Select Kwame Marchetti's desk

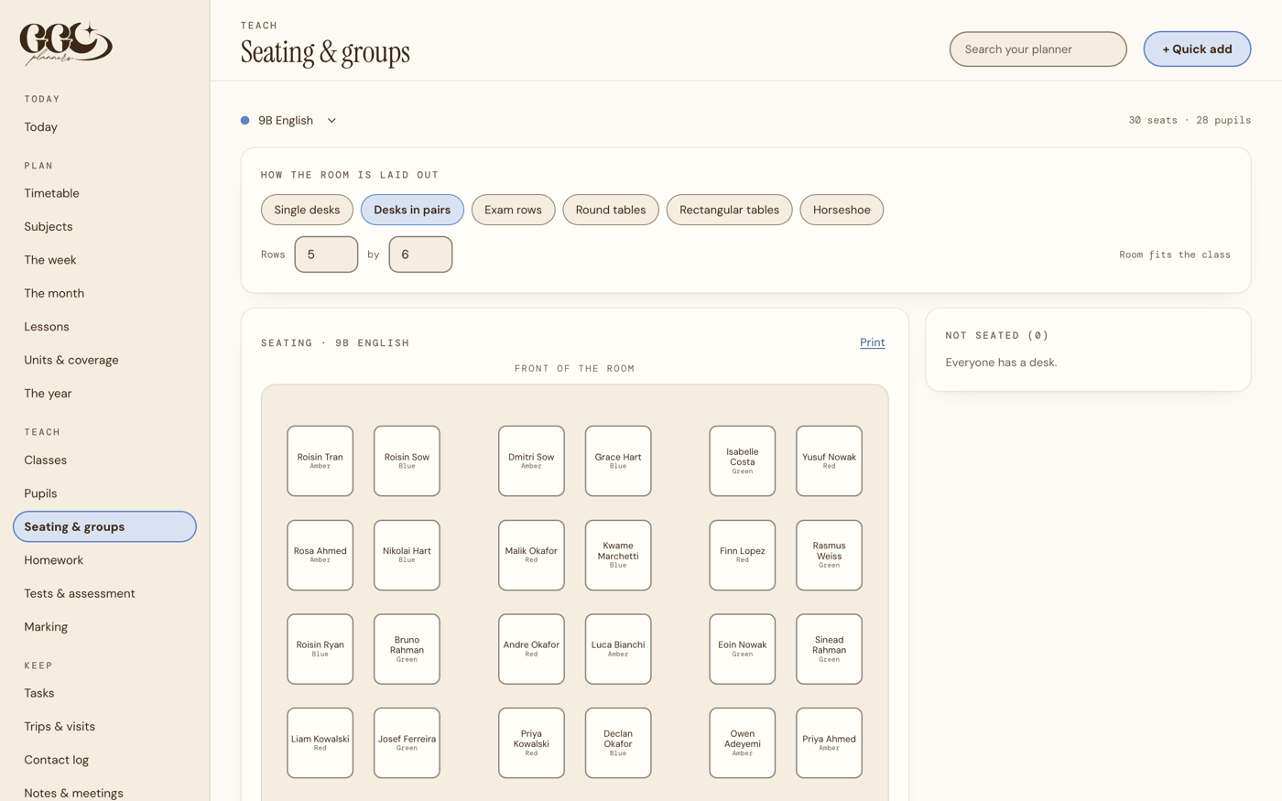tap(618, 556)
